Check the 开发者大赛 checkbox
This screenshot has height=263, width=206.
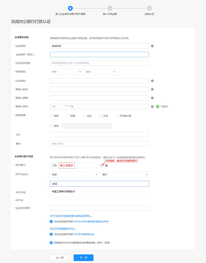click(x=117, y=116)
